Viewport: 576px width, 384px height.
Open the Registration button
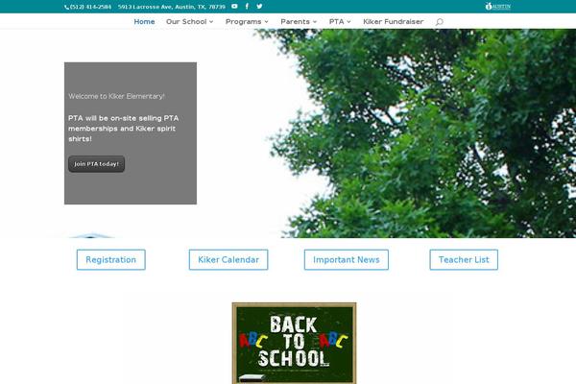click(111, 260)
